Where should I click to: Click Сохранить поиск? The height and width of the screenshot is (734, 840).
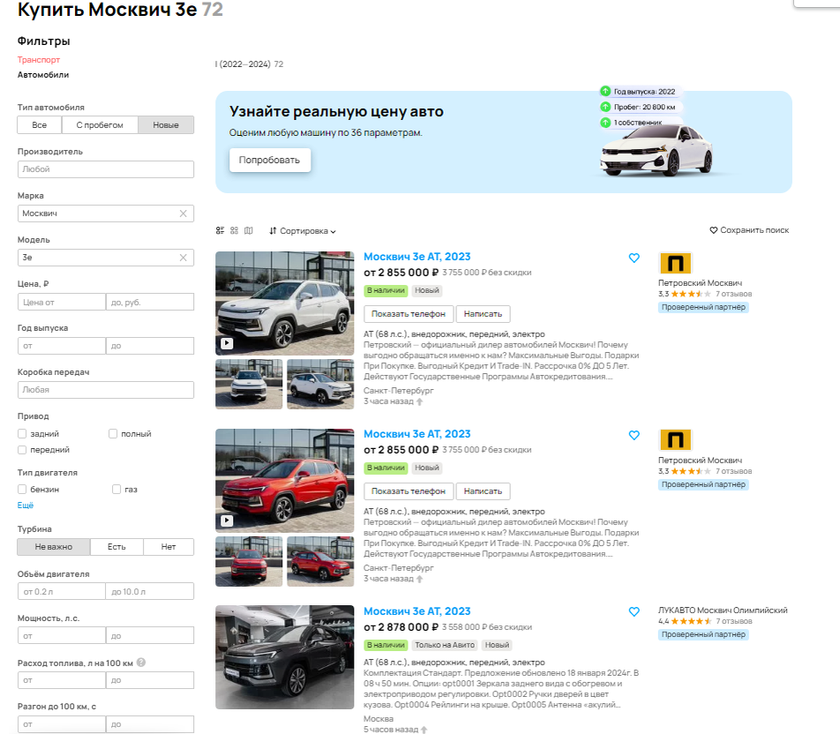coord(749,230)
